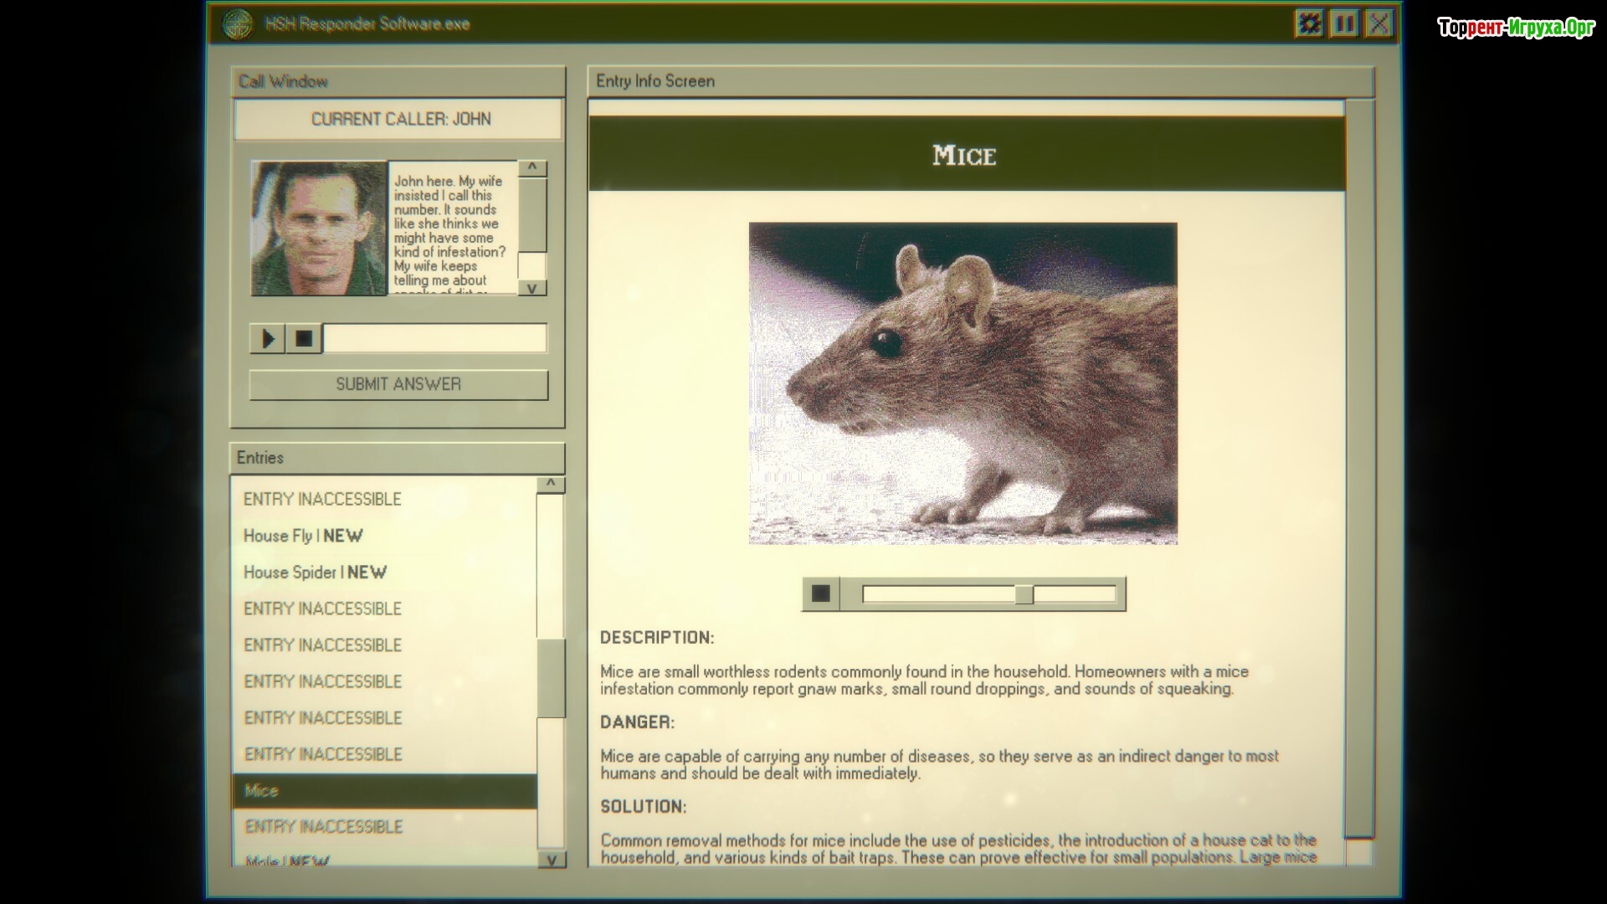This screenshot has height=904, width=1607.
Task: Stop the caller audio playback
Action: [304, 339]
